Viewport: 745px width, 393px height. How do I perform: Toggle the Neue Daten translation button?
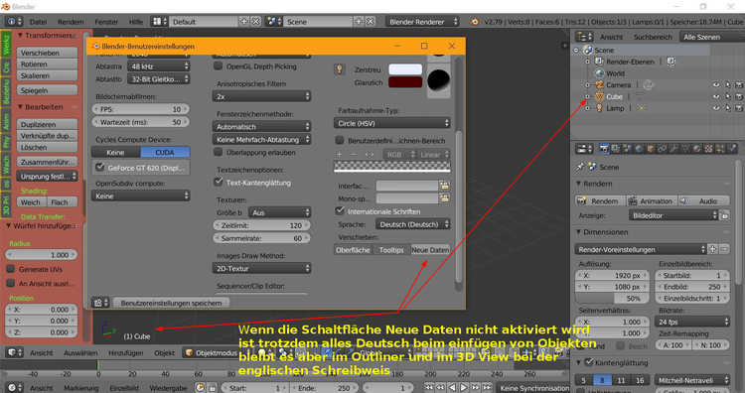coord(430,250)
